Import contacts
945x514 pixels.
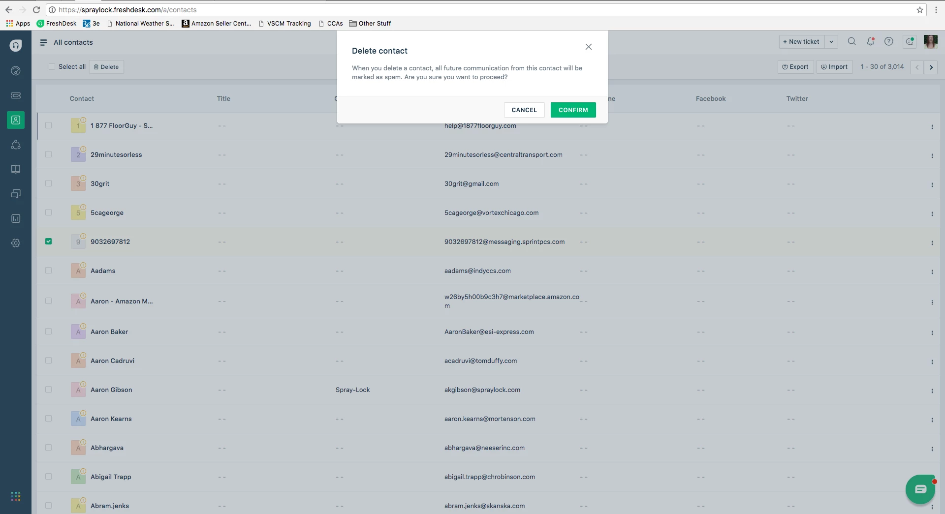pyautogui.click(x=834, y=67)
